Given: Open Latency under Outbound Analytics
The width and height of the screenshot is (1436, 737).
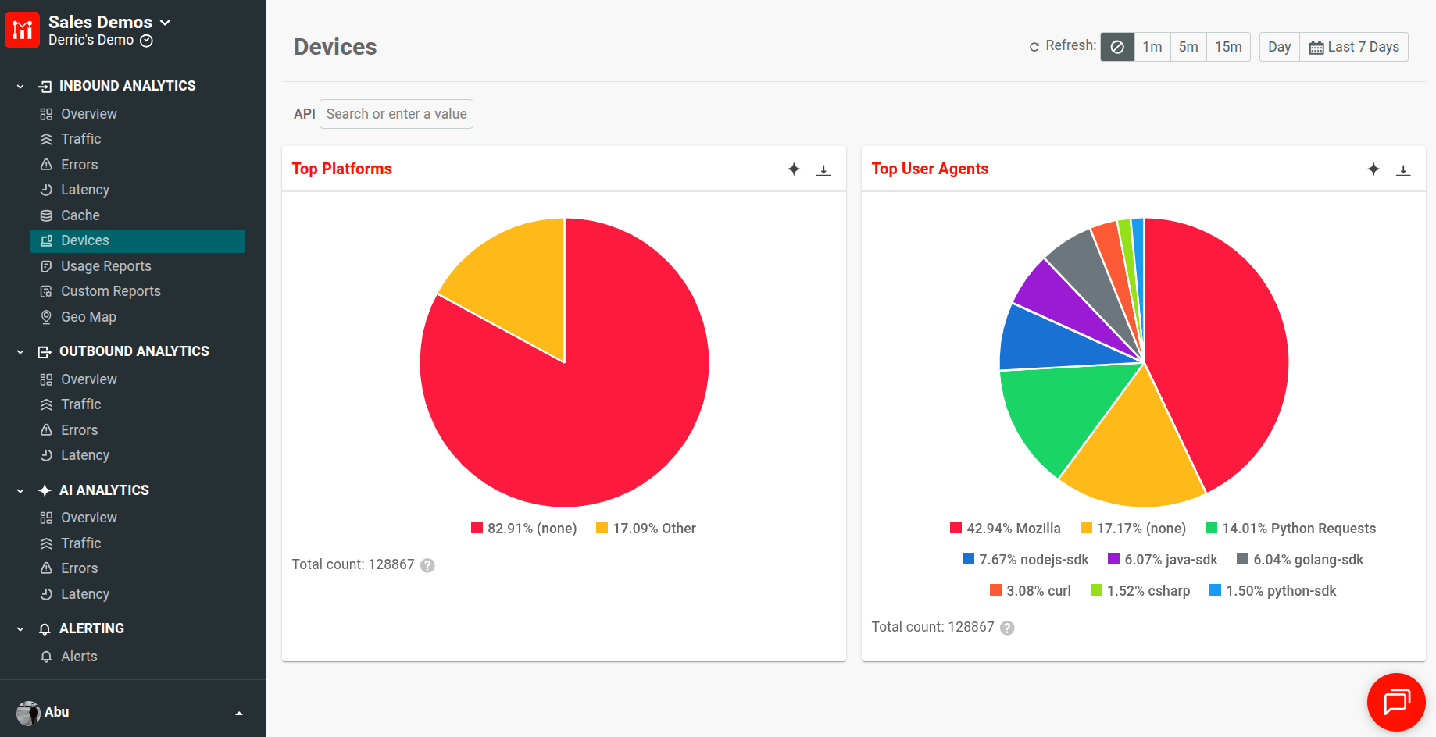Looking at the screenshot, I should click(84, 454).
